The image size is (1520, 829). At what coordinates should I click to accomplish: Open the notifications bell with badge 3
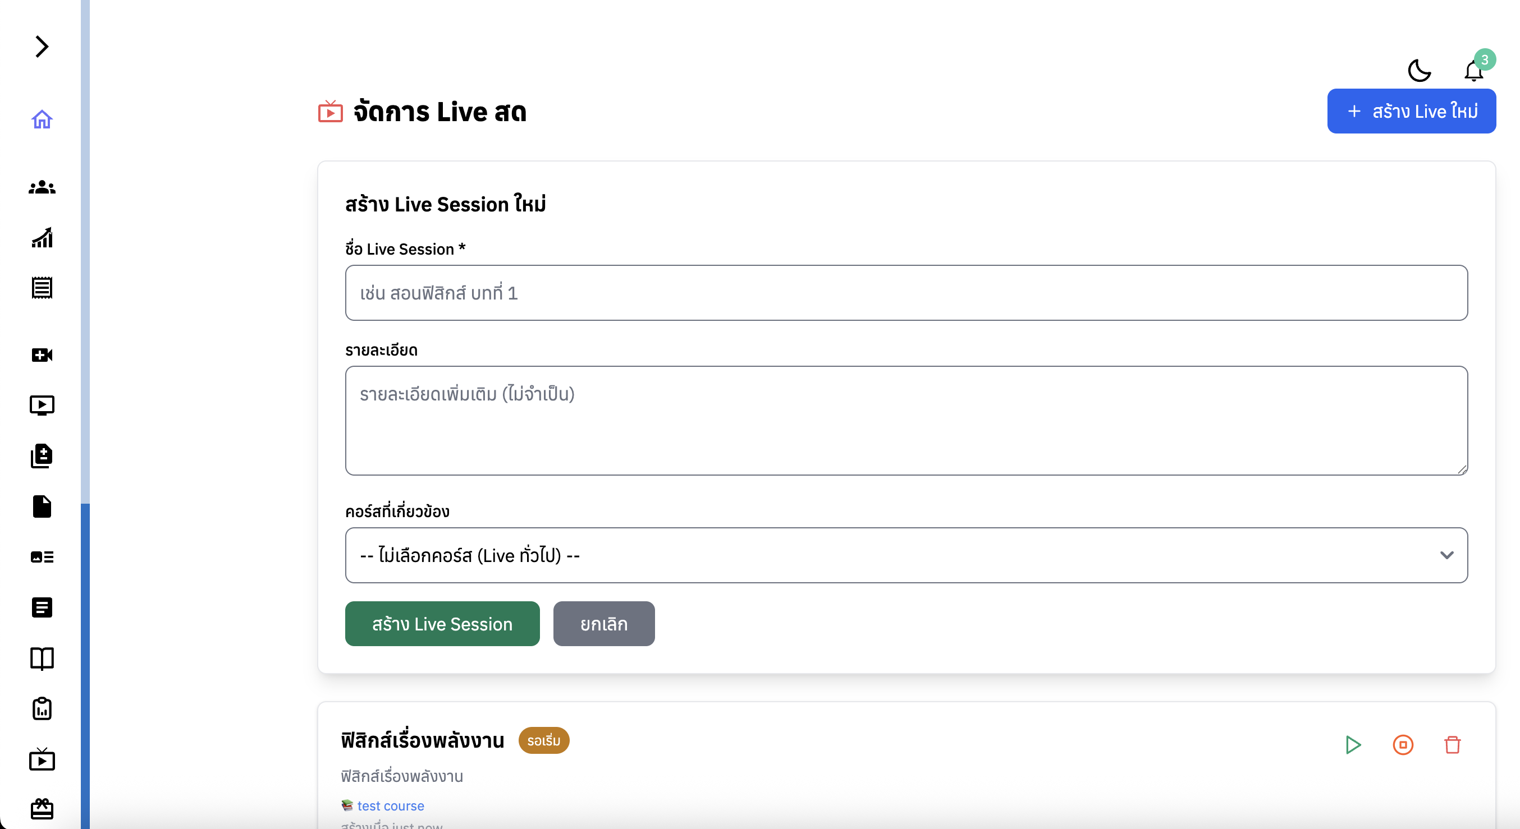click(x=1473, y=71)
